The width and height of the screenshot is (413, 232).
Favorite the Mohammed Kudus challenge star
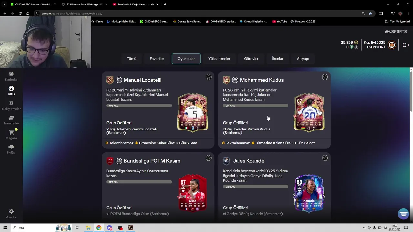[325, 77]
